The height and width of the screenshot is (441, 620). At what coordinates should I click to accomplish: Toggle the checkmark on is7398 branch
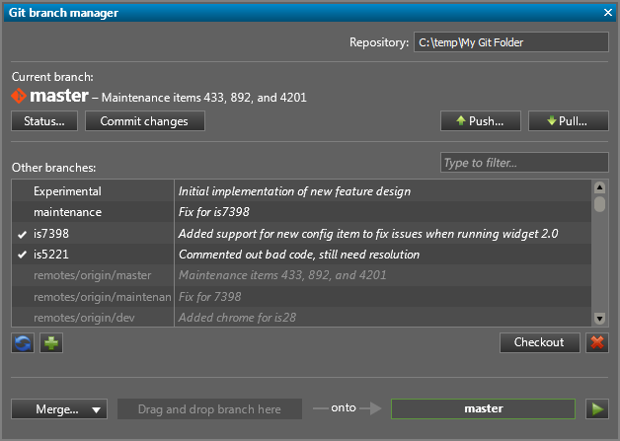22,235
